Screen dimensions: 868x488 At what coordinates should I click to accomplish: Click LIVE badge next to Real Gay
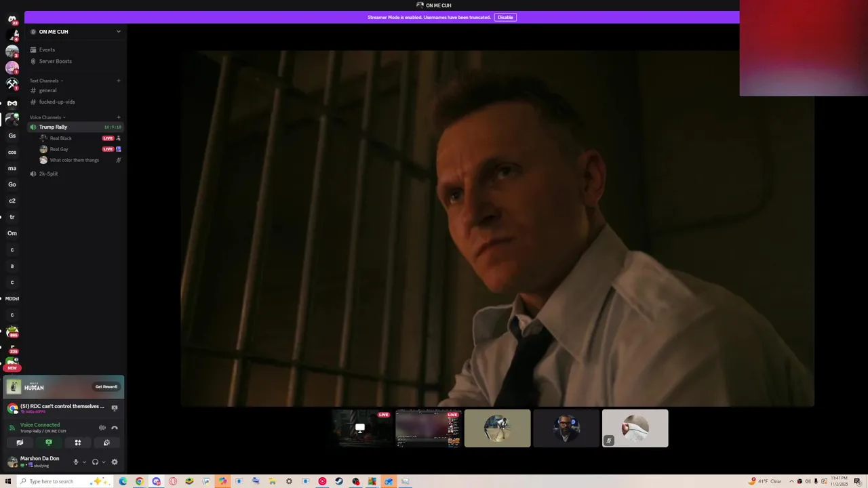pyautogui.click(x=108, y=149)
